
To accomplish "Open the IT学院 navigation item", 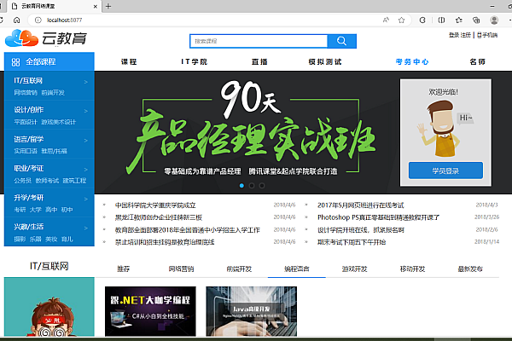I will 195,61.
